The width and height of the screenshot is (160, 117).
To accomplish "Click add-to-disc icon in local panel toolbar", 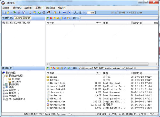I will (x=62, y=68).
